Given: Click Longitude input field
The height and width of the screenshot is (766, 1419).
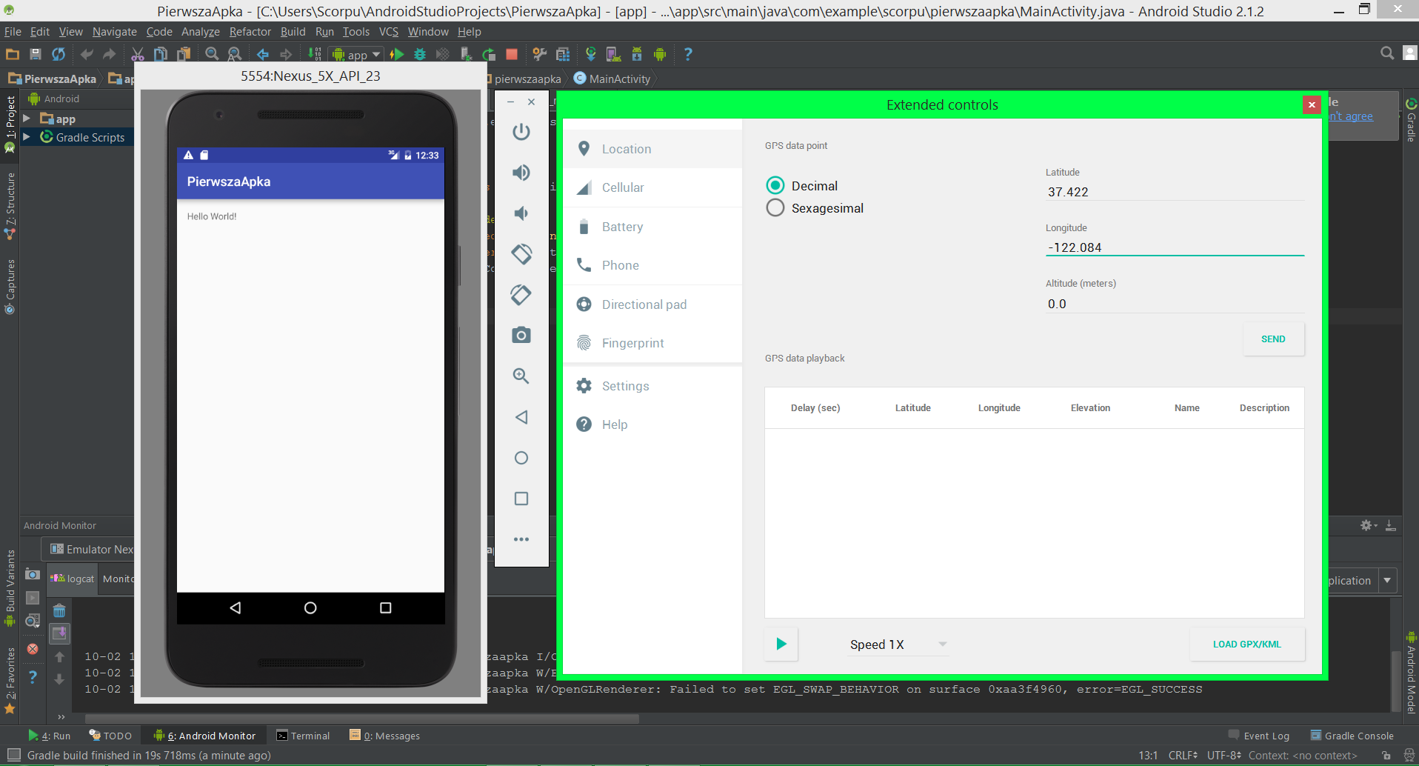Looking at the screenshot, I should [x=1175, y=247].
